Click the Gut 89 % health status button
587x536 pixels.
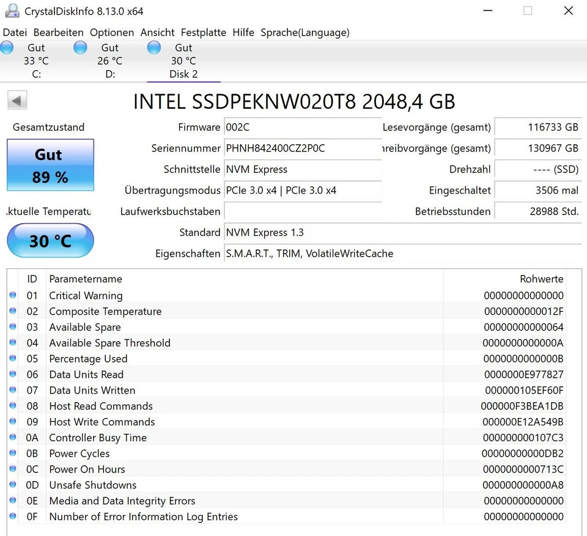tap(50, 164)
